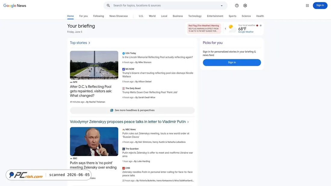This screenshot has height=186, width=331.
Task: Open the Business section
Action: tap(178, 16)
